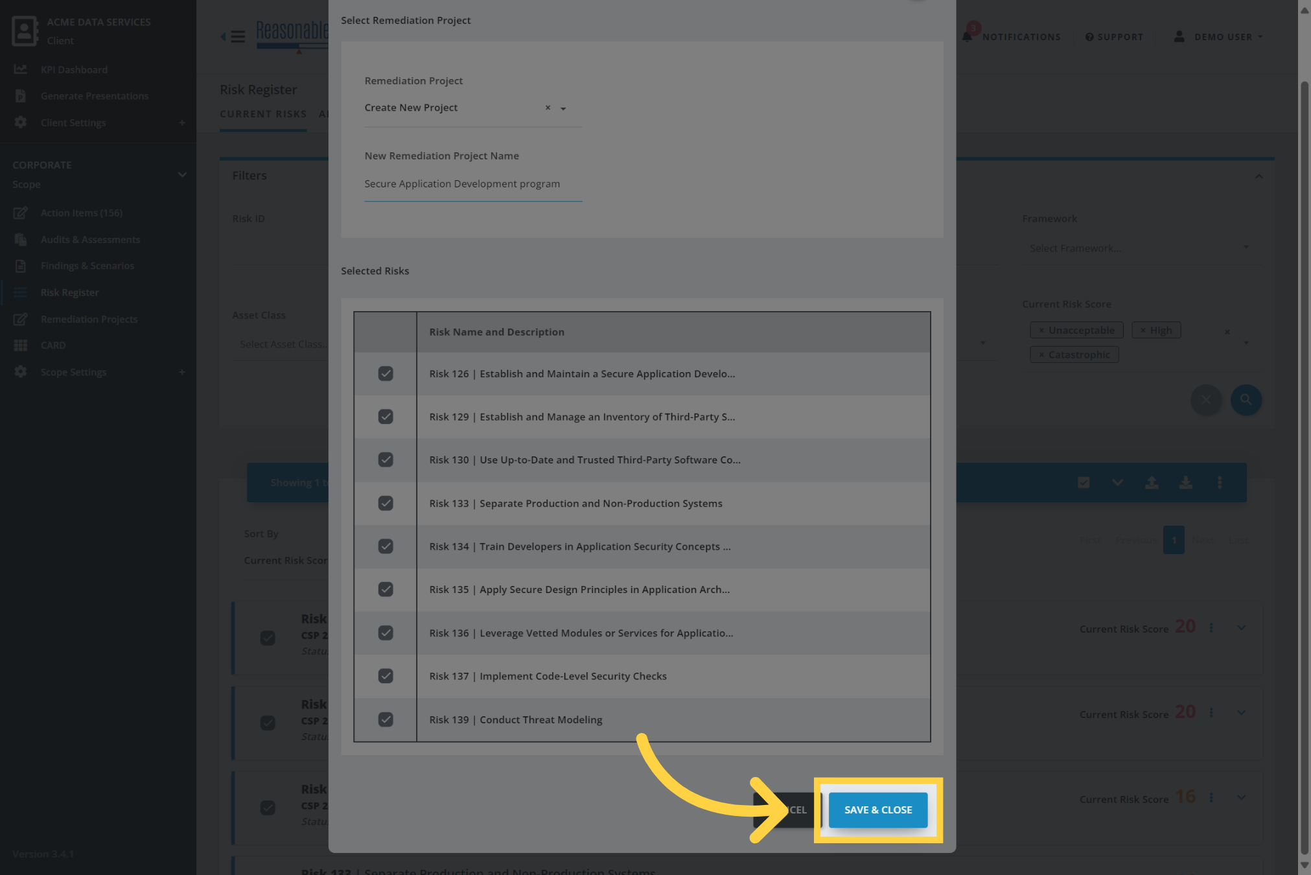This screenshot has height=875, width=1311.
Task: Open Findings & Scenarios page
Action: pos(87,266)
